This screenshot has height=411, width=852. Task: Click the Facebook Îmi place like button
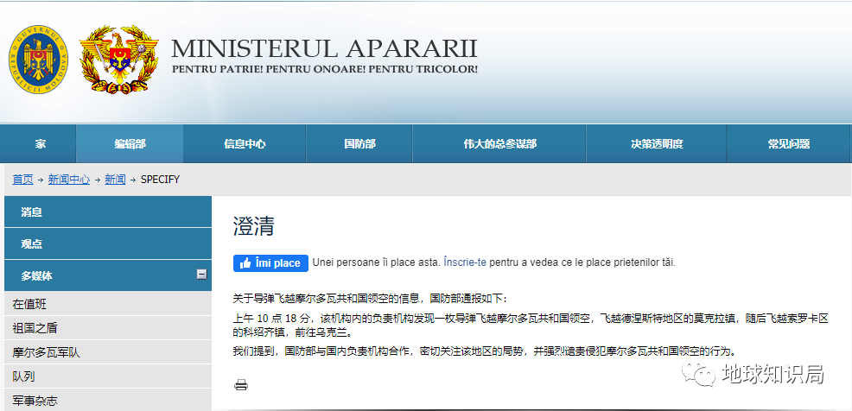click(x=270, y=262)
